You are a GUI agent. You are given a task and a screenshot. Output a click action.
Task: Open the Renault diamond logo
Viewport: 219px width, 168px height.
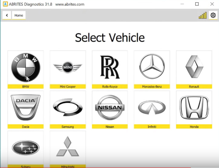pos(194,66)
